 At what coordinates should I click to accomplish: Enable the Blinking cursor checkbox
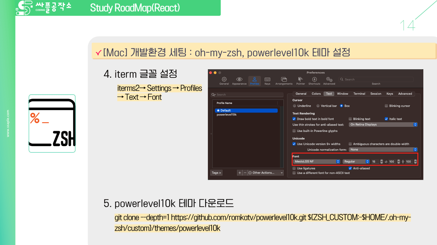(386, 106)
